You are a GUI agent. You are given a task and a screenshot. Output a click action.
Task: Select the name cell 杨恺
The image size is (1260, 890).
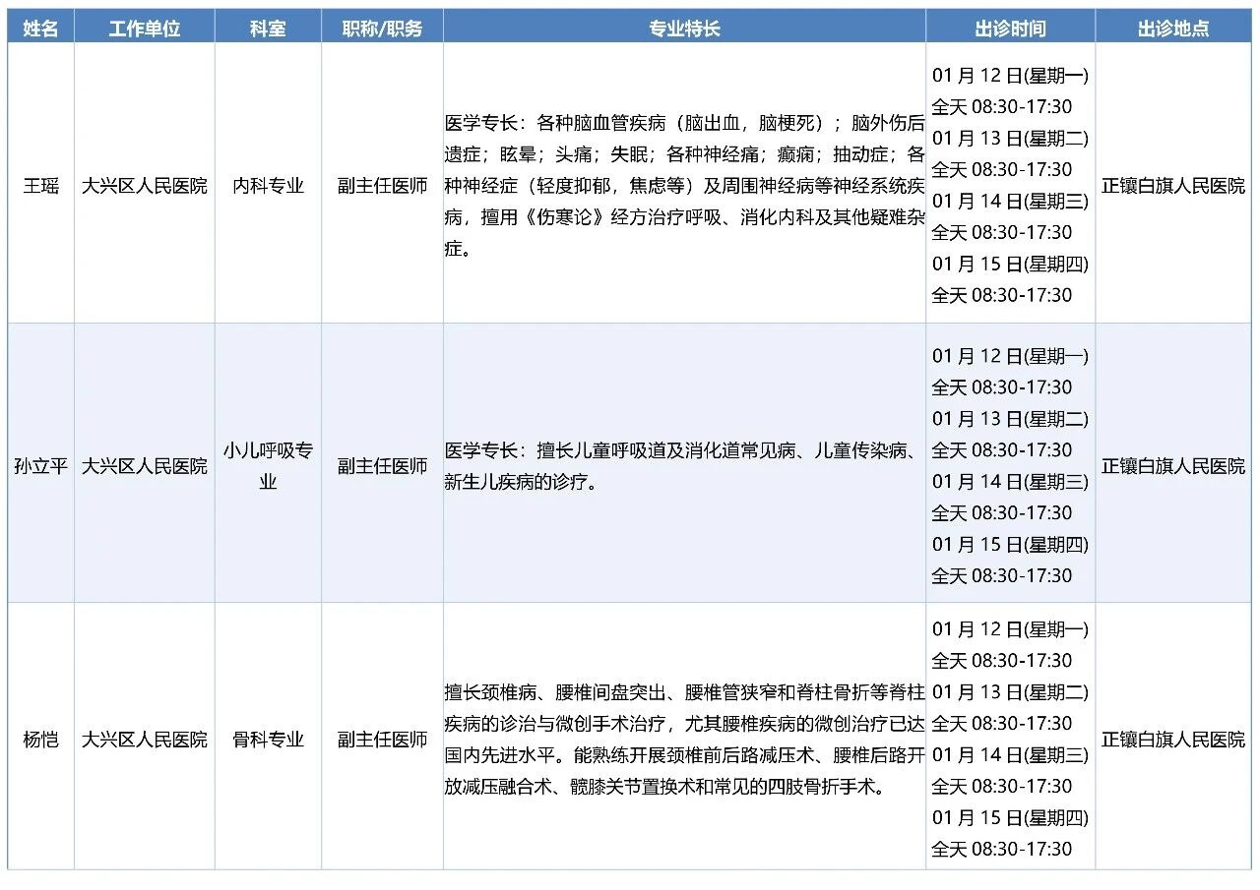tap(41, 740)
